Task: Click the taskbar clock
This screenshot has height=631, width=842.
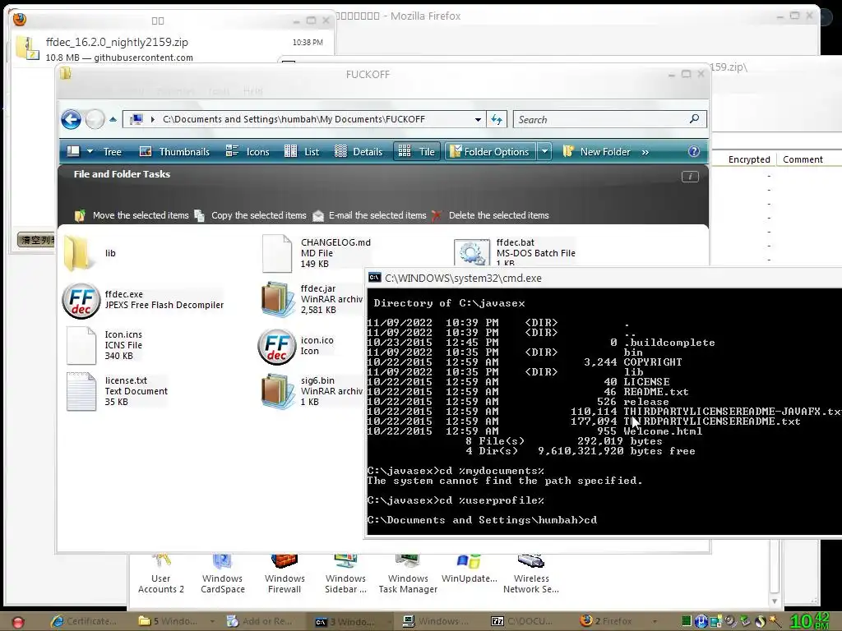Action: (810, 621)
